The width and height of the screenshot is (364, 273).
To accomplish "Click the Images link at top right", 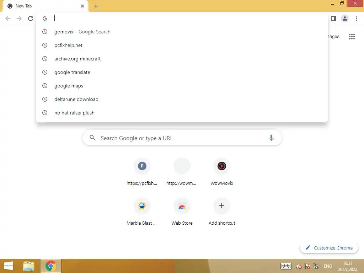I will [333, 37].
